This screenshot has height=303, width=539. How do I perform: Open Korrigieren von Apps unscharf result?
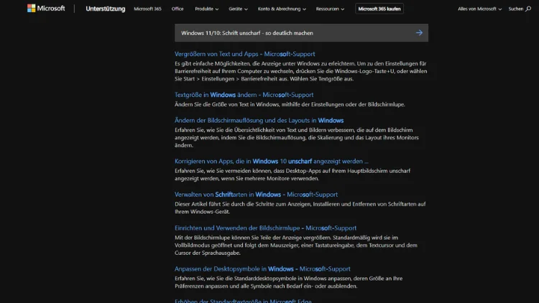(272, 162)
